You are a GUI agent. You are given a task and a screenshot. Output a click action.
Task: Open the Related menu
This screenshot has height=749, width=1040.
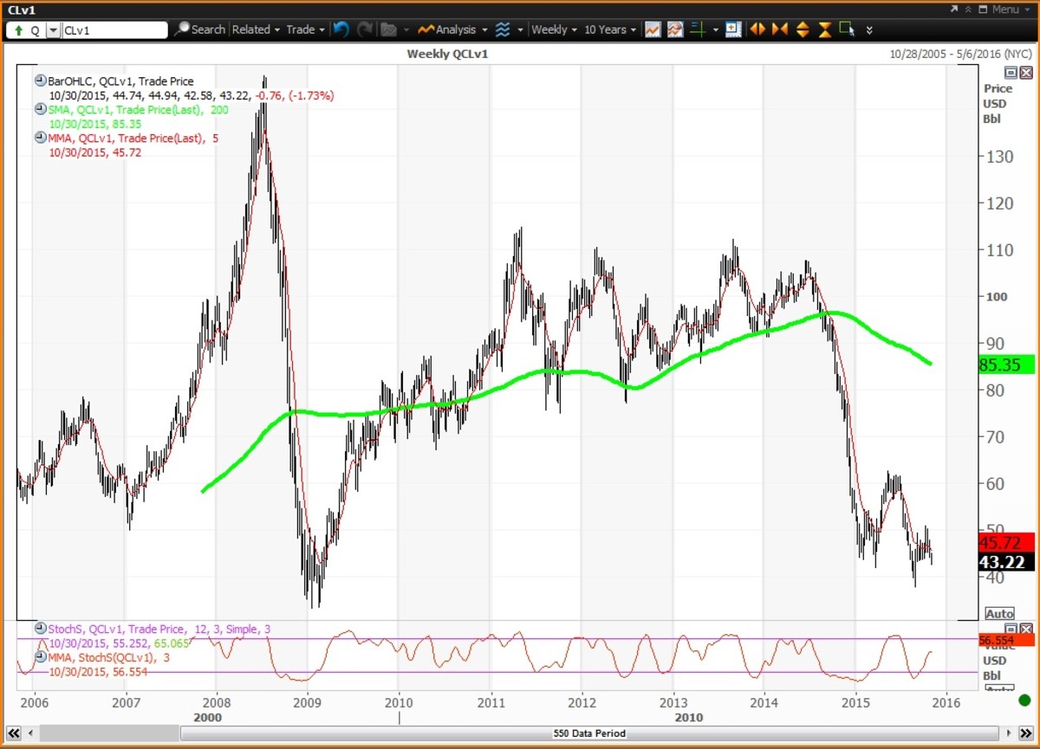256,29
